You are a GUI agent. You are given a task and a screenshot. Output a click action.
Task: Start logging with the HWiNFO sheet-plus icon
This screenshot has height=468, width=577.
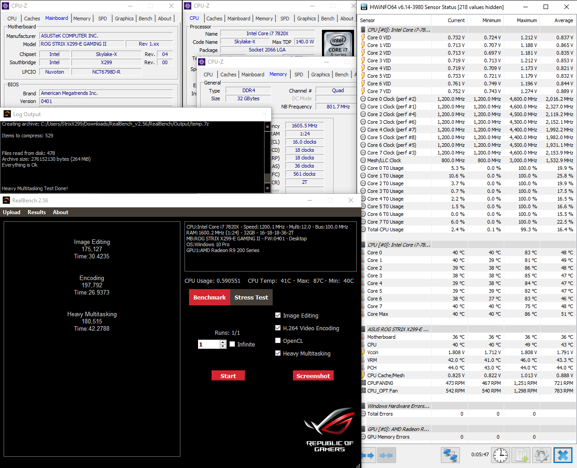point(521,455)
